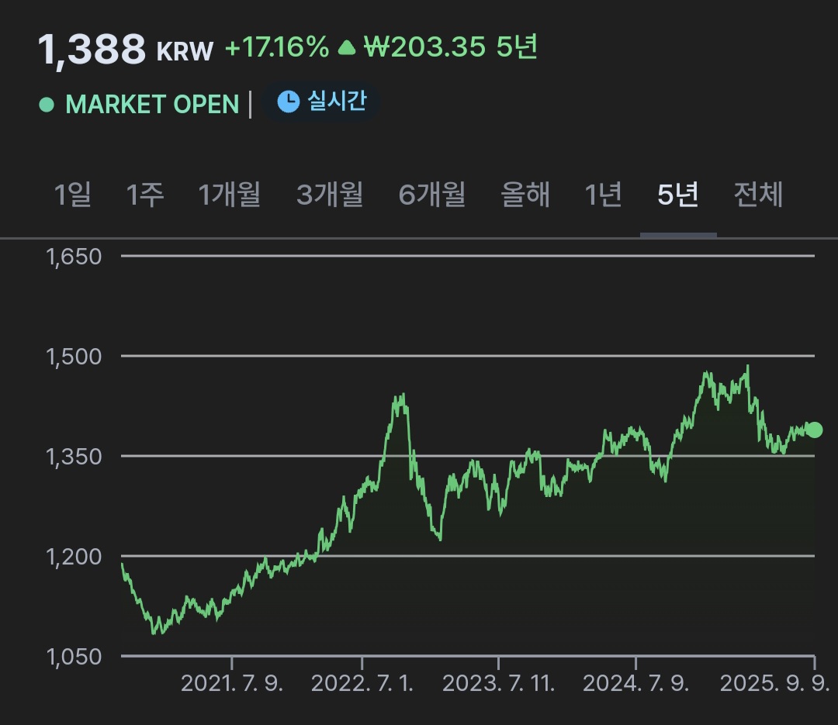Viewport: 838px width, 725px height.
Task: Switch to the 1주 range tab
Action: [145, 195]
